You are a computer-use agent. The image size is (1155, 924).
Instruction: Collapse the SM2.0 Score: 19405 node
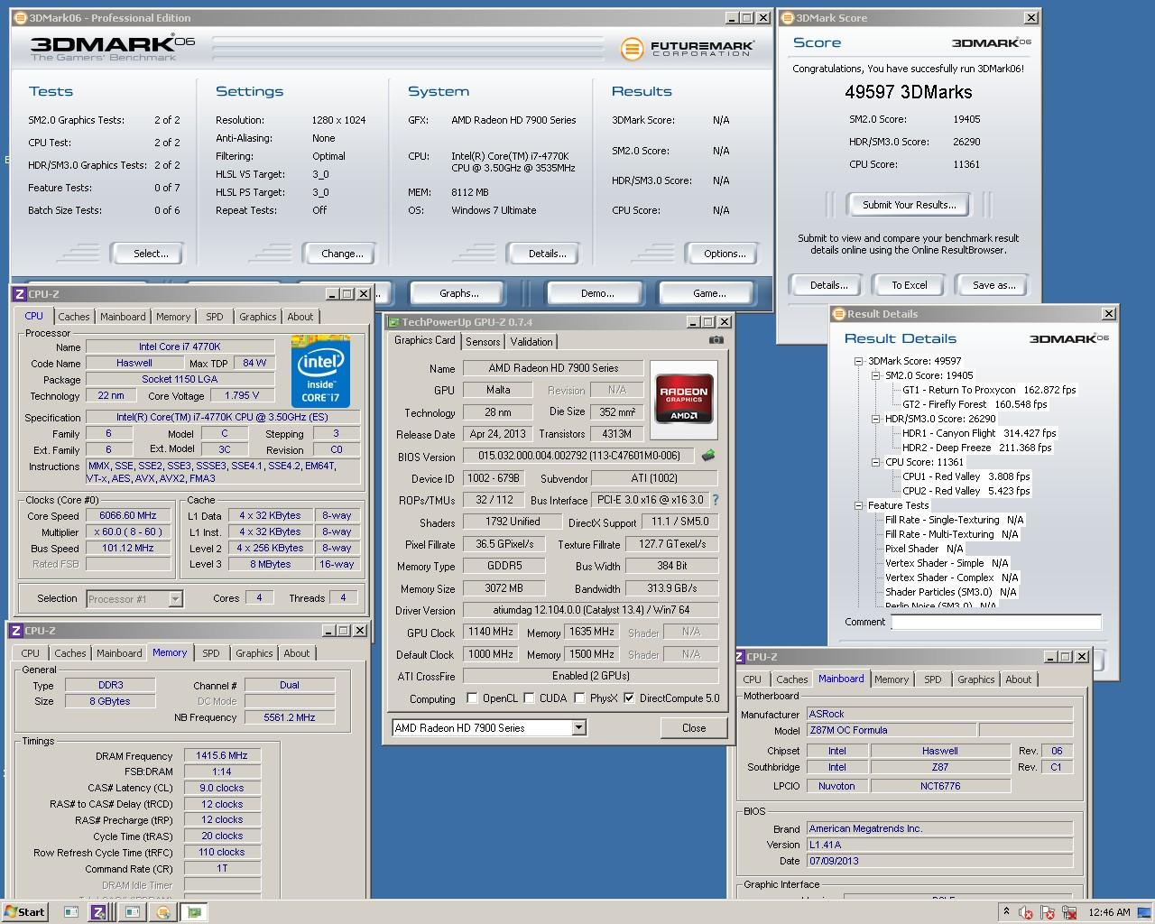(876, 375)
